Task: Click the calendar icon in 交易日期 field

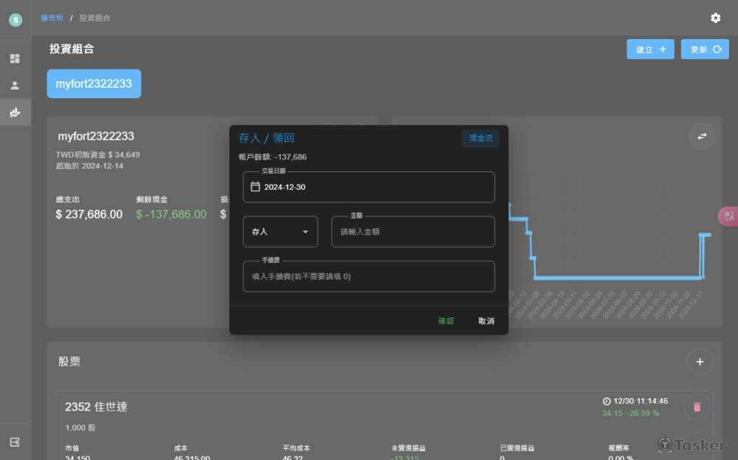Action: [255, 187]
